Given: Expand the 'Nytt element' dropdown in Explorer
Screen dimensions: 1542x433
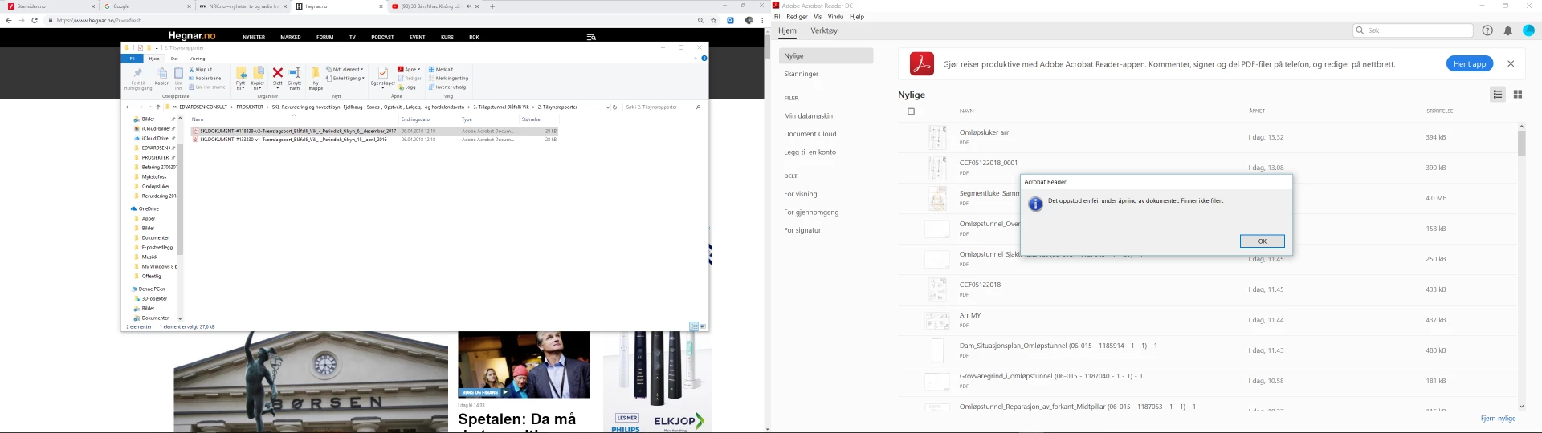Looking at the screenshot, I should pos(345,70).
